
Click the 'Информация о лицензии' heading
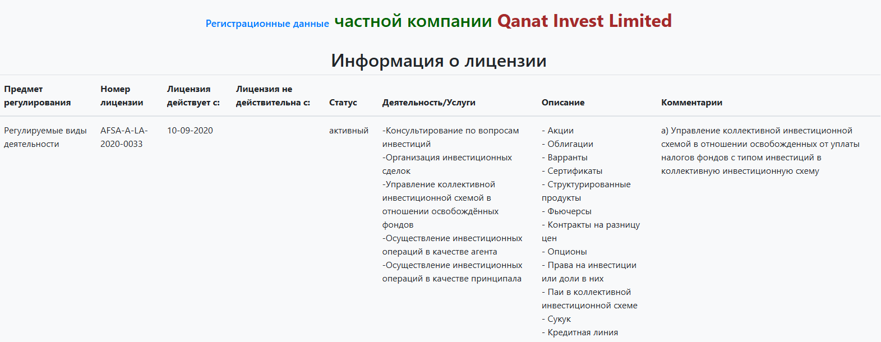point(439,61)
